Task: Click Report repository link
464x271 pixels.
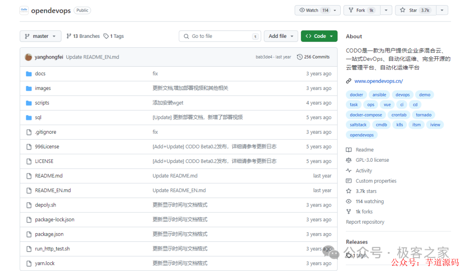Action: [365, 222]
